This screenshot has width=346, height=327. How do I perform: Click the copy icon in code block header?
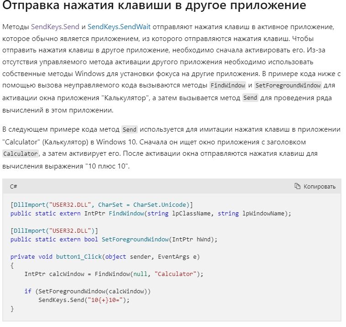[x=298, y=186]
